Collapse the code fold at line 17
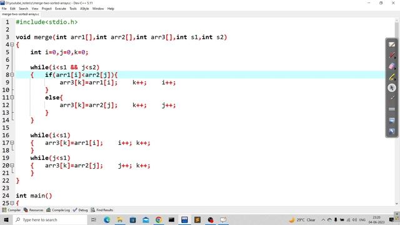The image size is (400, 225). [x=12, y=143]
